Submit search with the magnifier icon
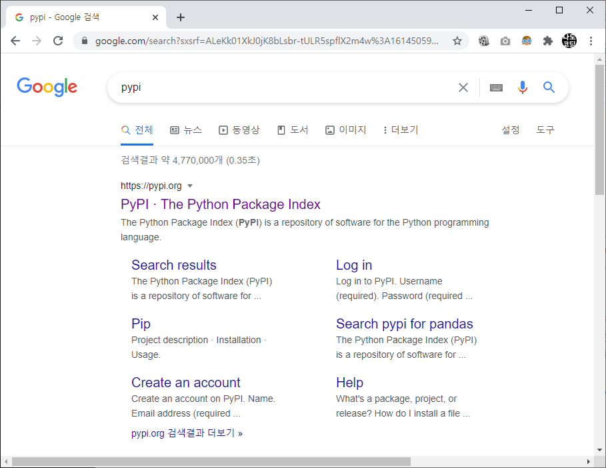This screenshot has height=468, width=606. [549, 87]
